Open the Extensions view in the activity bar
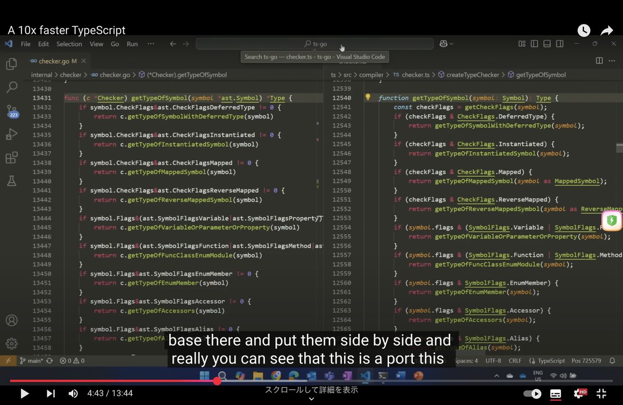 pyautogui.click(x=11, y=158)
